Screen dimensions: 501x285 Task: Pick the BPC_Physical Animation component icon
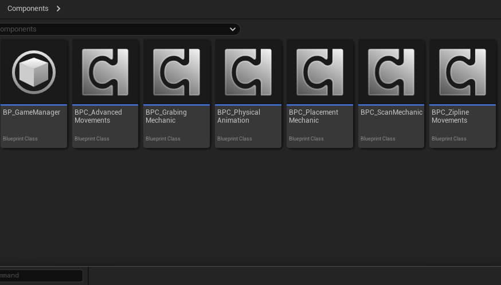click(x=248, y=72)
